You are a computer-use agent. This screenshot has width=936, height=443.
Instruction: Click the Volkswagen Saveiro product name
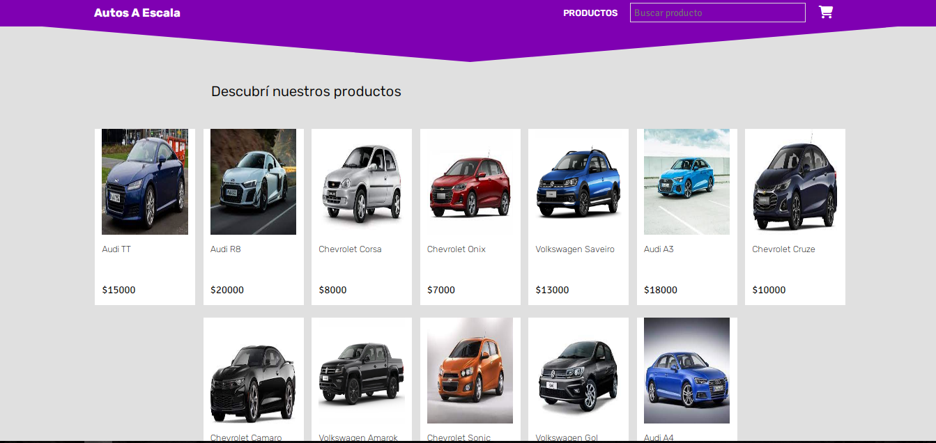tap(575, 249)
